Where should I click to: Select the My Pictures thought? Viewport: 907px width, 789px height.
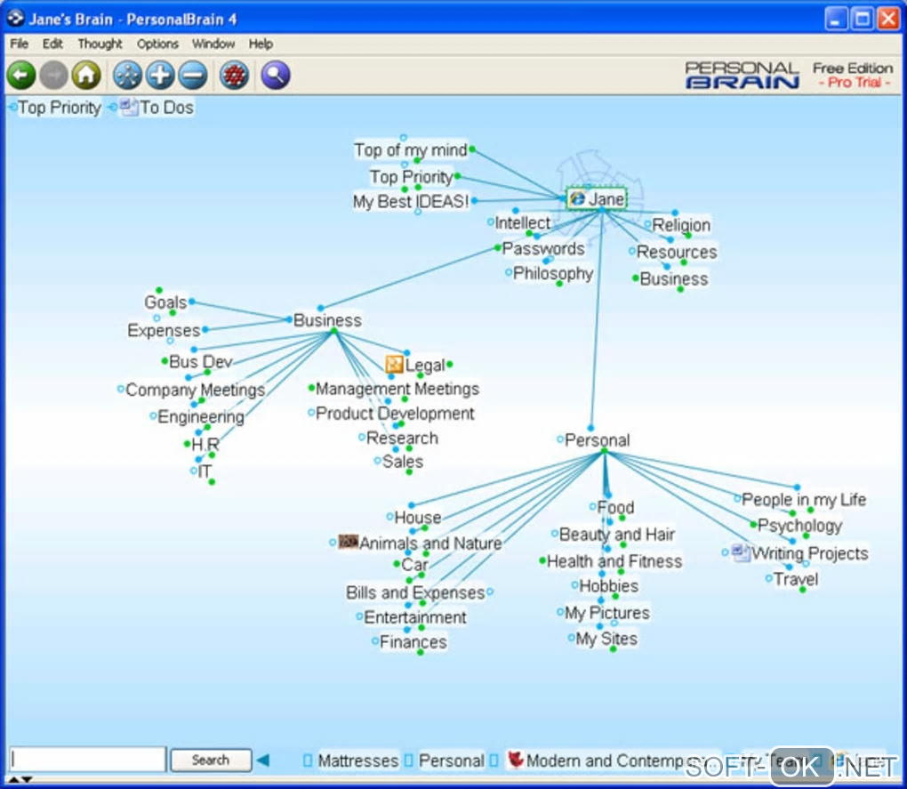[x=606, y=613]
